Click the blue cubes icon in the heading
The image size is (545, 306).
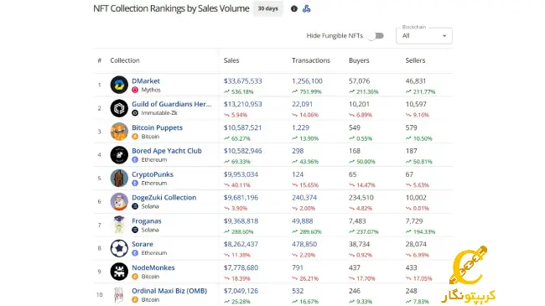306,8
